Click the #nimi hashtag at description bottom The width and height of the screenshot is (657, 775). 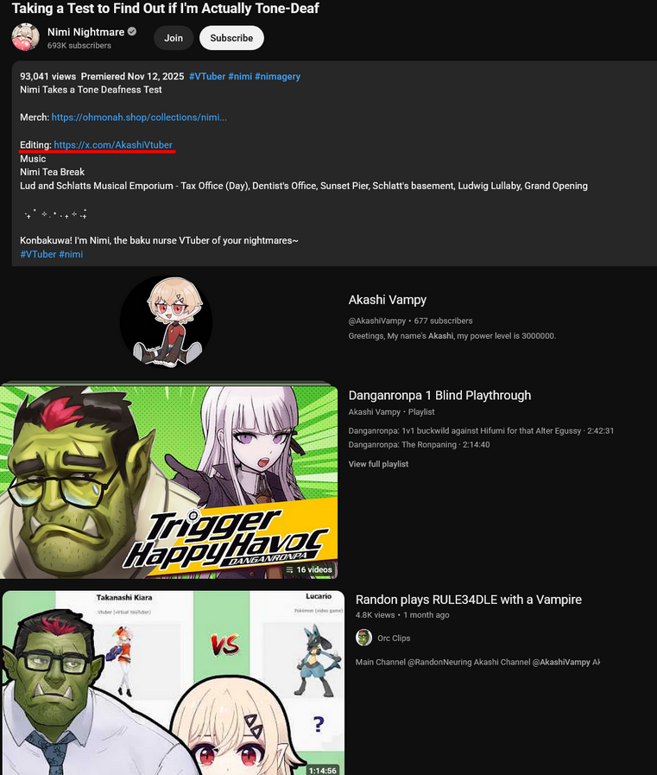[71, 254]
